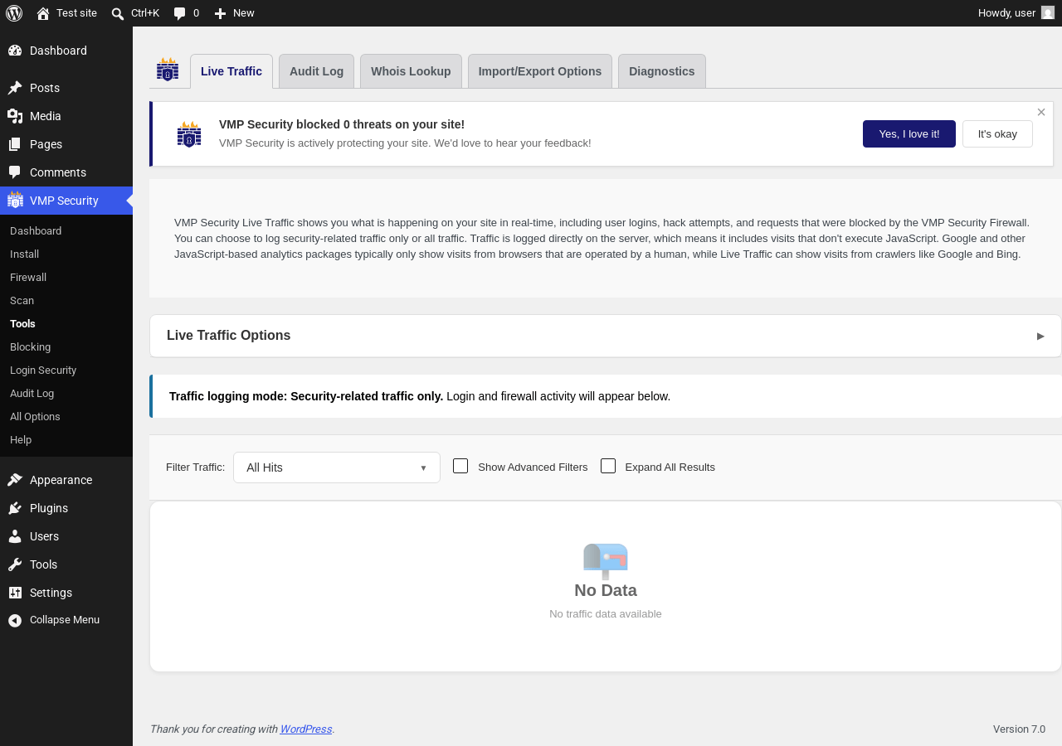Click the Comments bubble icon in sidebar

pyautogui.click(x=15, y=172)
